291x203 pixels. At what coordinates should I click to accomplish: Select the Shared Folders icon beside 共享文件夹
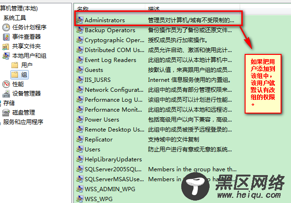6,46
